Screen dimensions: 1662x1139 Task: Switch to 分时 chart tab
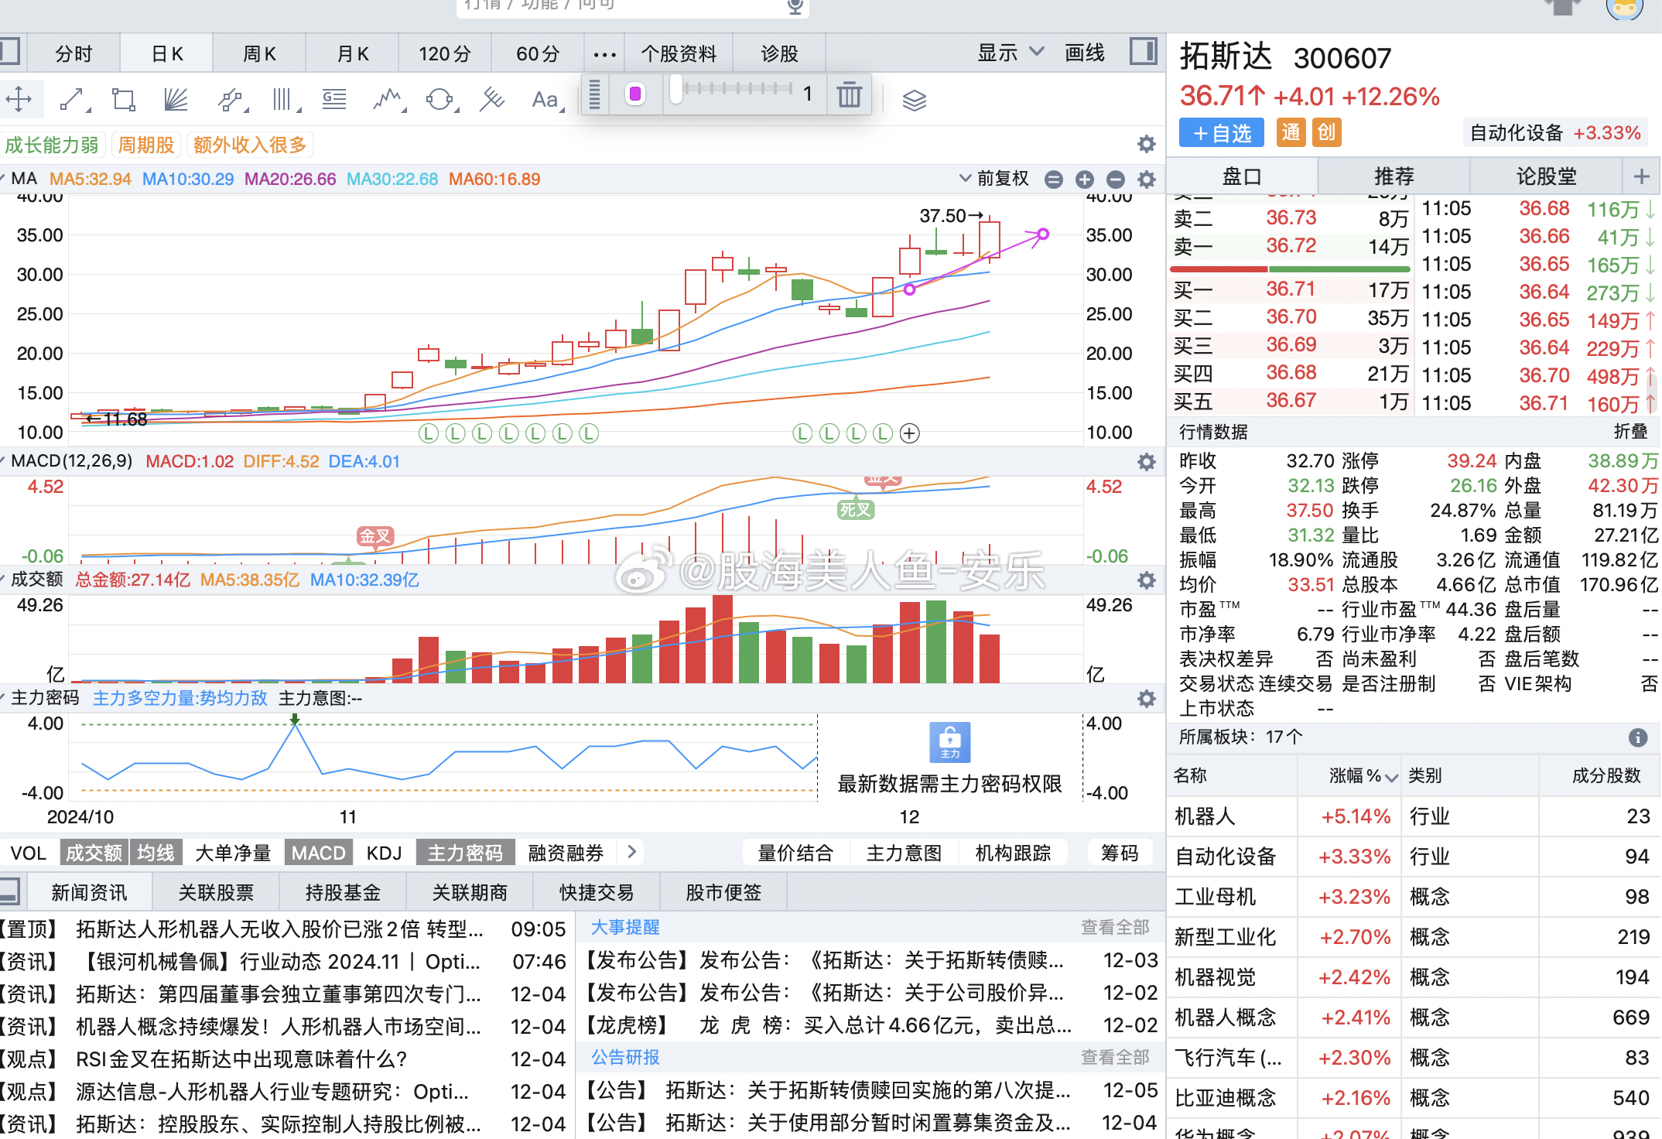point(74,53)
